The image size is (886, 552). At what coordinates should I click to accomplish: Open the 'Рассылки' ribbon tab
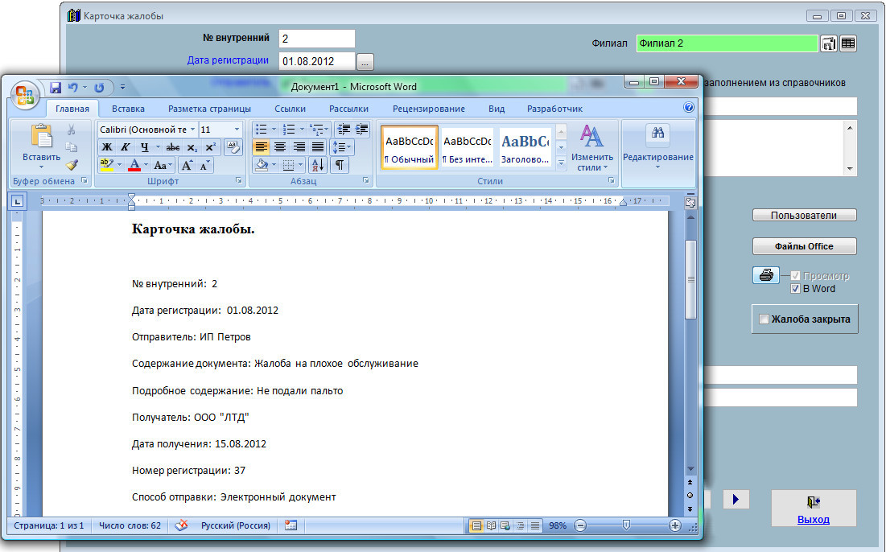[x=348, y=109]
